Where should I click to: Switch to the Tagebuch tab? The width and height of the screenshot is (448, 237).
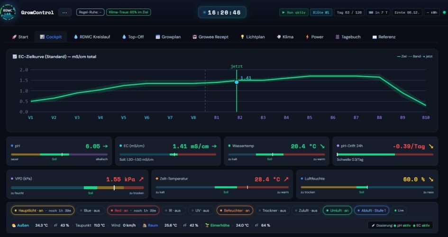coord(348,37)
